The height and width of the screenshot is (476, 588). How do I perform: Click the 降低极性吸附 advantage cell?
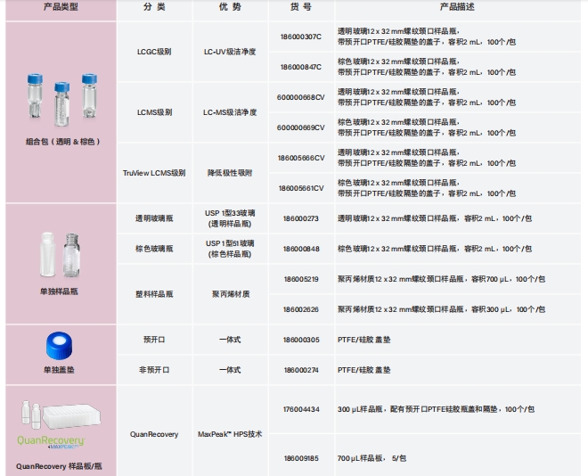point(230,172)
